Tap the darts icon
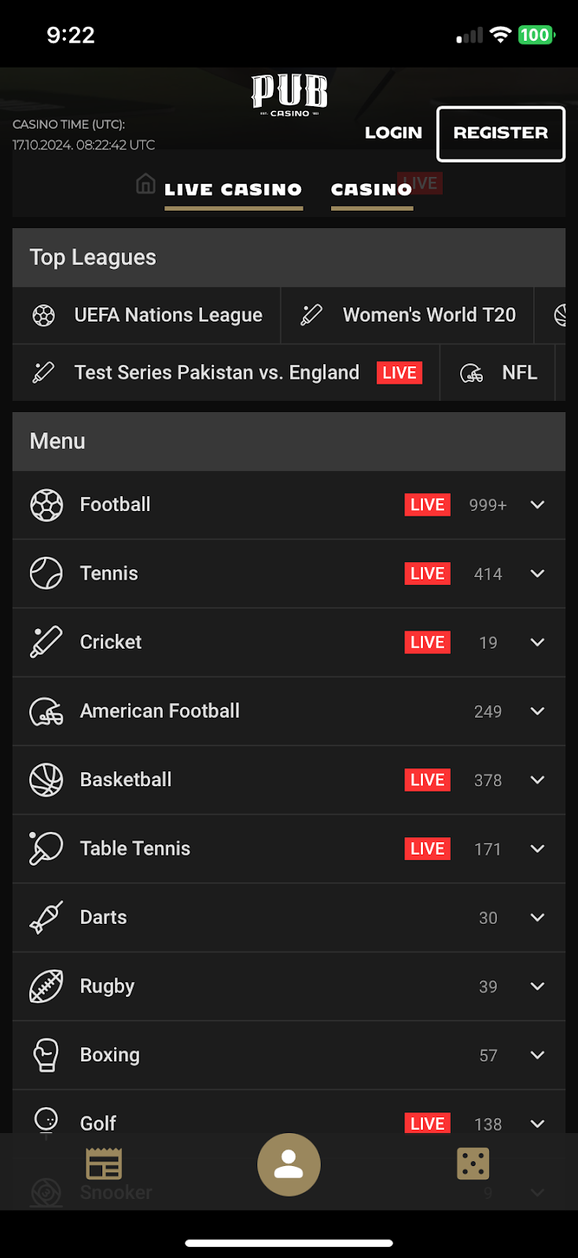 (46, 918)
